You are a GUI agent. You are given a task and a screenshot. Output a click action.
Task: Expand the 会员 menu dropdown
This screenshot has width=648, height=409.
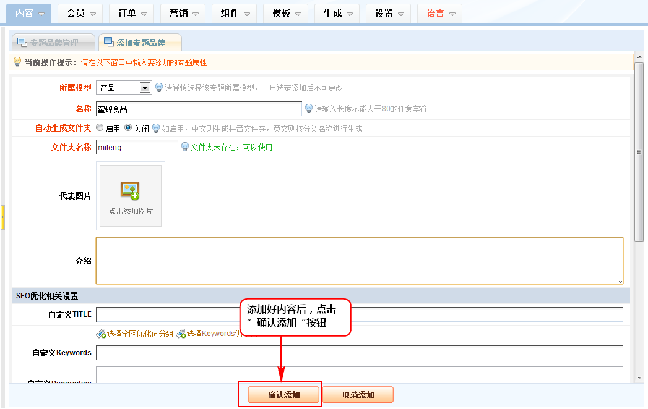pyautogui.click(x=80, y=13)
